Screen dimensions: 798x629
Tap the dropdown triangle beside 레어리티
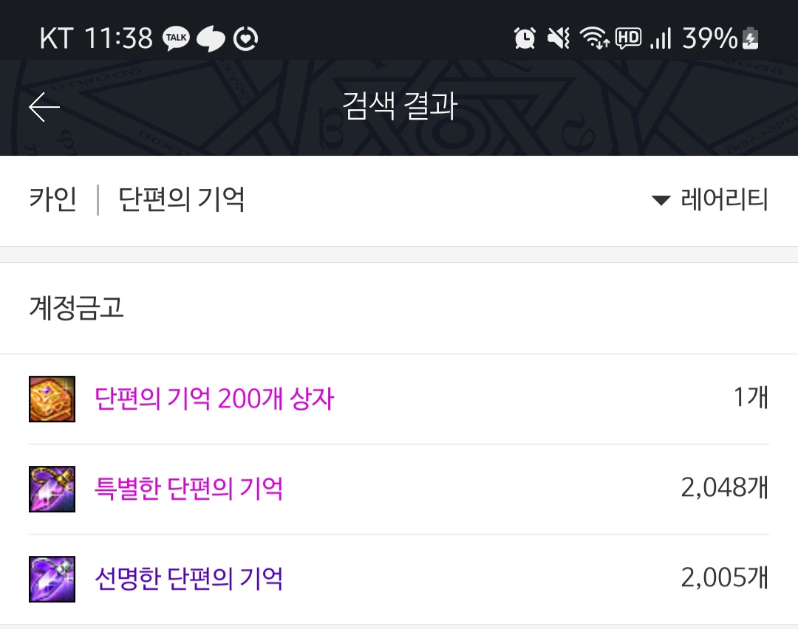coord(661,200)
